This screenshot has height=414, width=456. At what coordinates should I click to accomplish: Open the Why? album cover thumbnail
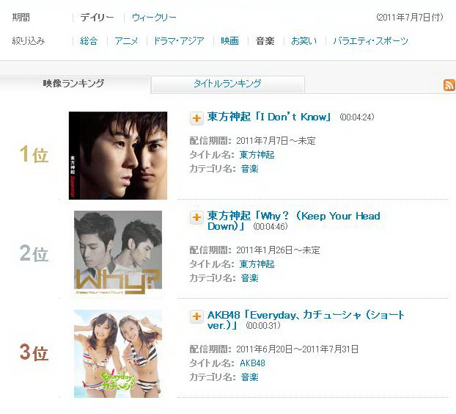click(118, 253)
